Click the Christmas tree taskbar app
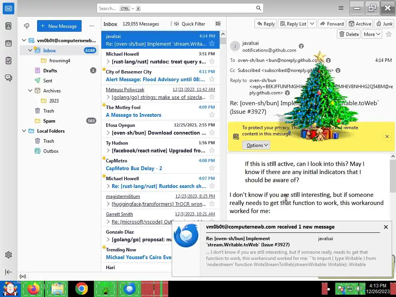This screenshot has width=396, height=297. click(x=105, y=288)
